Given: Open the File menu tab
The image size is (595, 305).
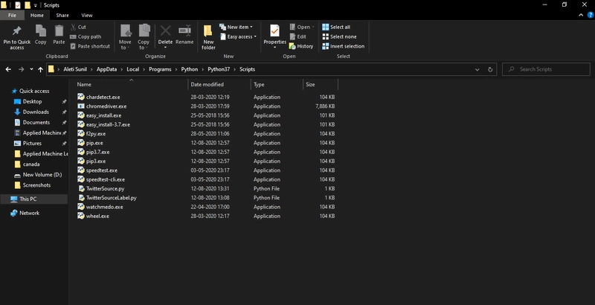Looking at the screenshot, I should click(x=13, y=15).
